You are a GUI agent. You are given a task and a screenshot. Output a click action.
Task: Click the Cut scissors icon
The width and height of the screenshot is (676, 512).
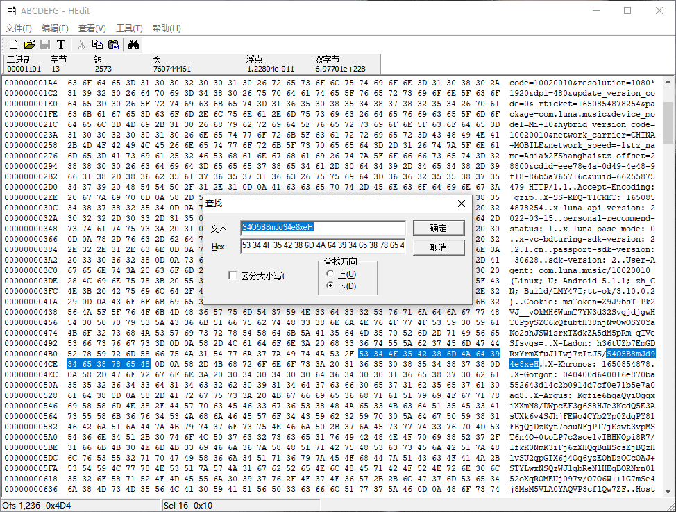[81, 43]
